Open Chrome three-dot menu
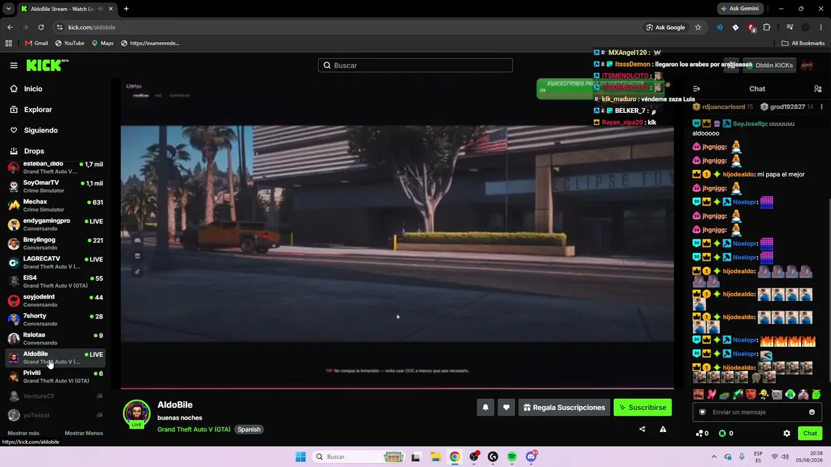The height and width of the screenshot is (467, 831). pos(821,27)
